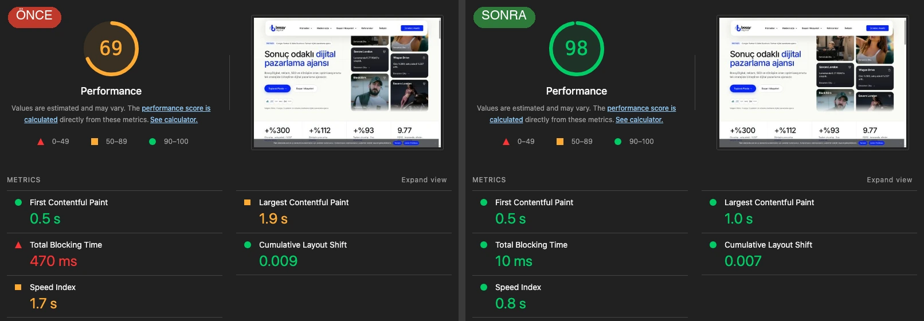Click the red triangle legend icon under score 69
Screen dimensions: 924x321
41,142
